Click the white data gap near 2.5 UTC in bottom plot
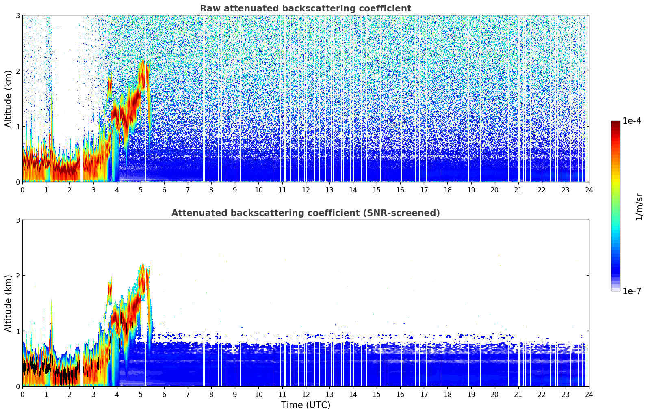This screenshot has height=414, width=648. (82, 365)
